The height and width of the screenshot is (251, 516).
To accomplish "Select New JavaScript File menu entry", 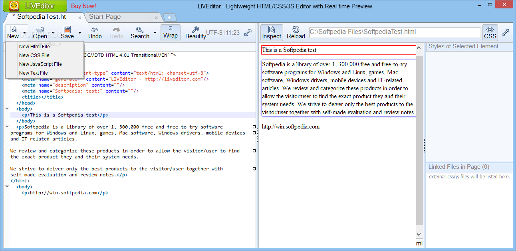I will click(45, 64).
